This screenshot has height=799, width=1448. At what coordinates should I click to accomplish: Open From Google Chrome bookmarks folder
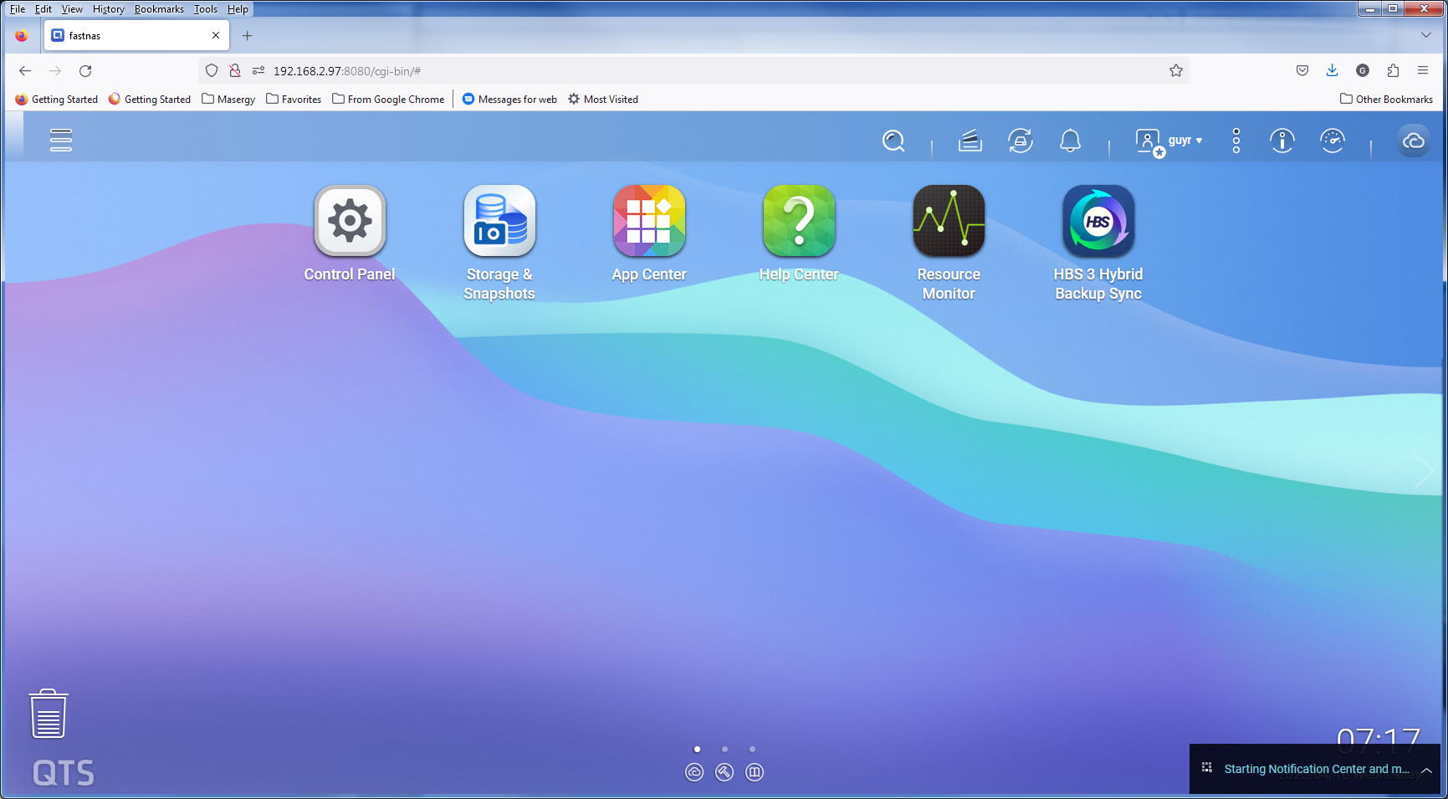[x=388, y=100]
